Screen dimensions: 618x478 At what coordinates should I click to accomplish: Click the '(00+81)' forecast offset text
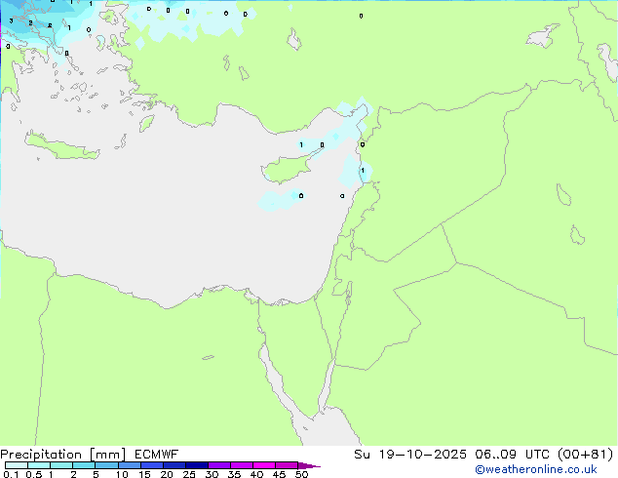click(586, 455)
